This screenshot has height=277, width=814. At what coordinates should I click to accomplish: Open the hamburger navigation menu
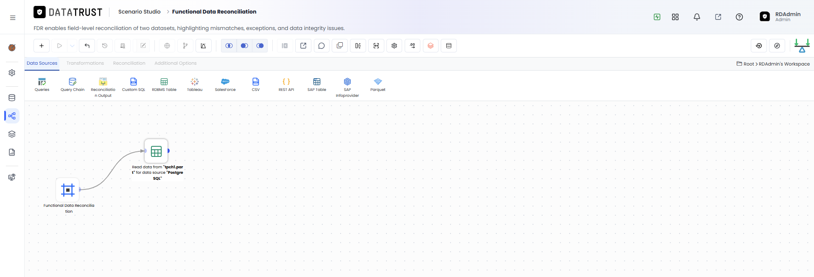point(13,18)
